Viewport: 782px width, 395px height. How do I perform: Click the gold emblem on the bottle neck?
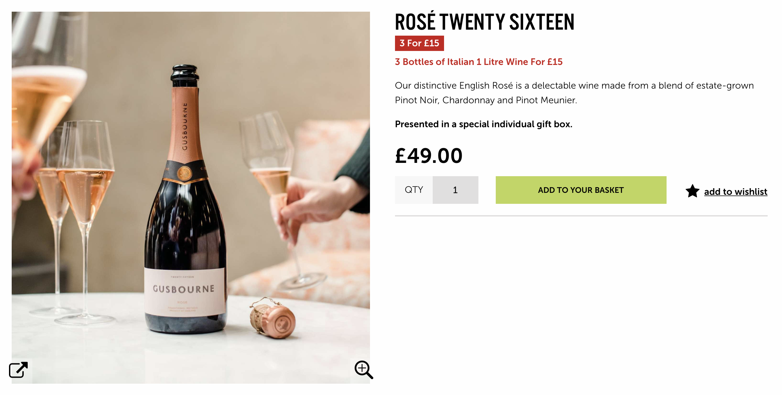coord(184,173)
